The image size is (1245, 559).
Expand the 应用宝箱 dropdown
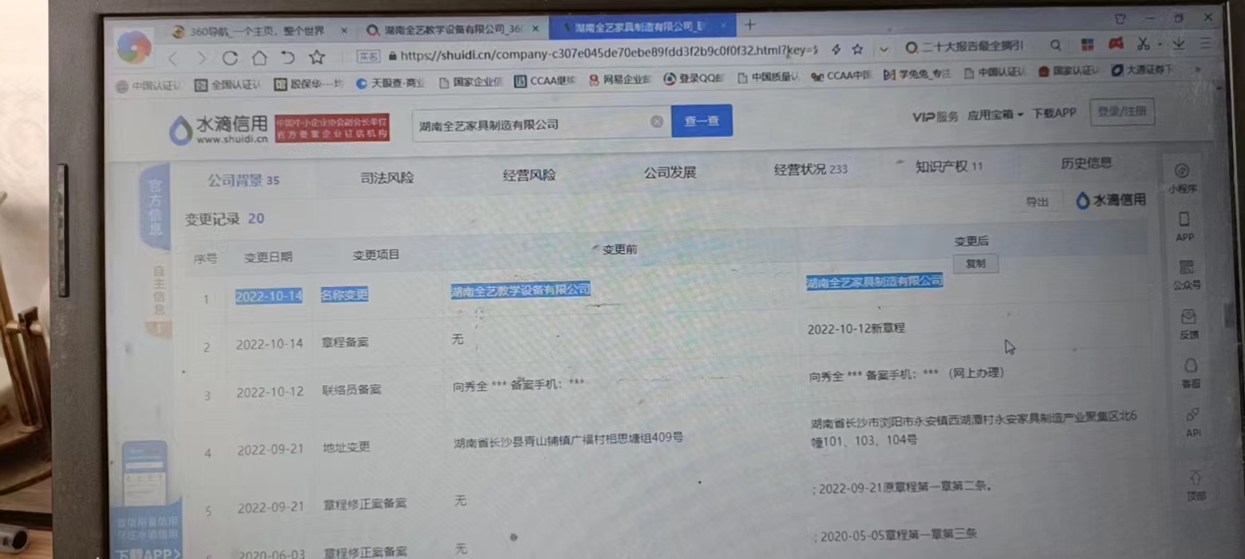(994, 115)
